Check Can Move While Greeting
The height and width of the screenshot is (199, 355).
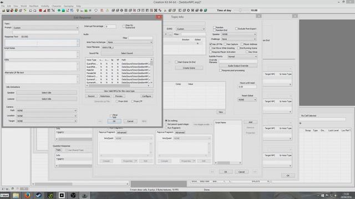(x=211, y=48)
